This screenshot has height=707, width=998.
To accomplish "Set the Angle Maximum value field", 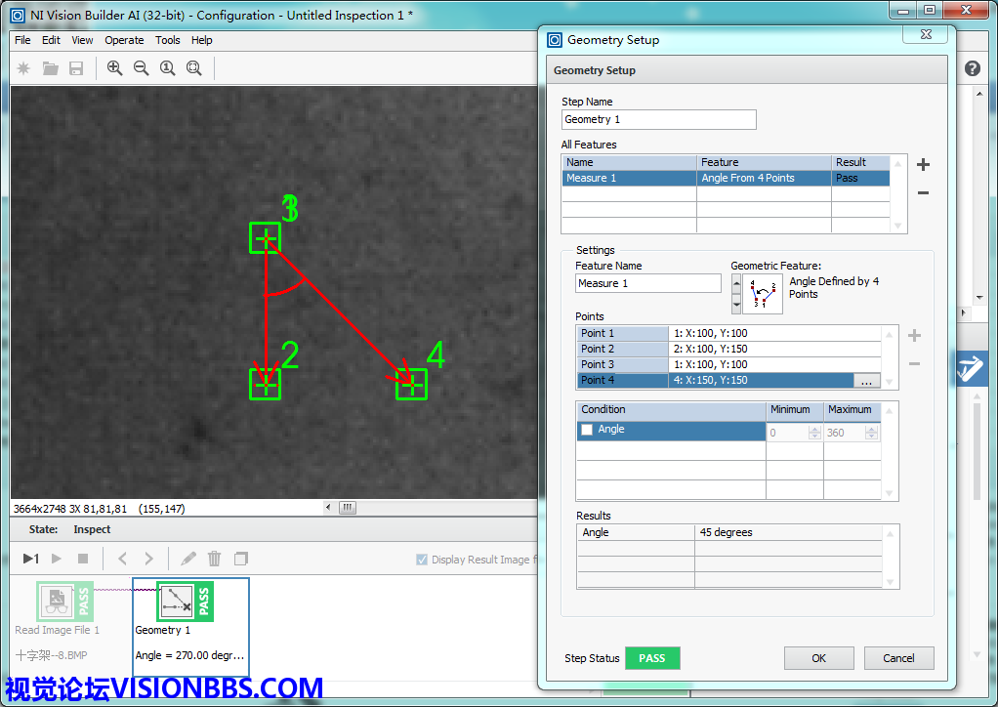I will (x=846, y=433).
